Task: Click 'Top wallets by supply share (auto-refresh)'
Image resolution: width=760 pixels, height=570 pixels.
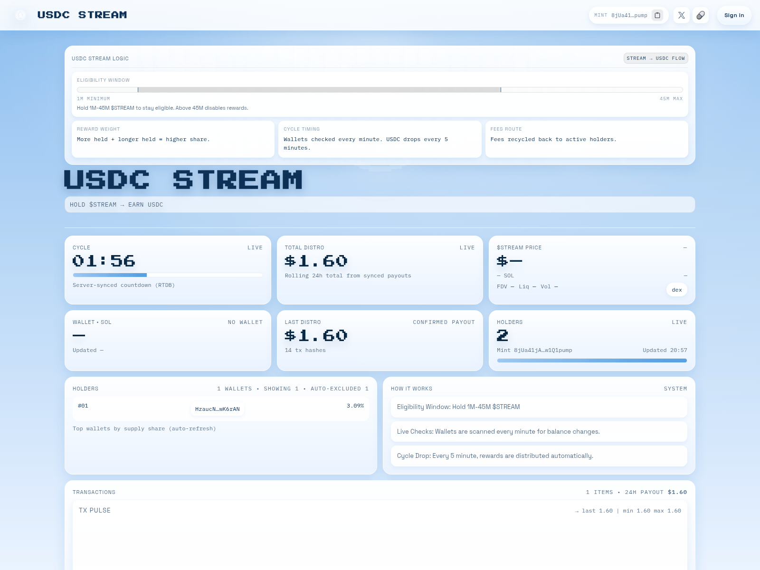Action: [x=144, y=428]
